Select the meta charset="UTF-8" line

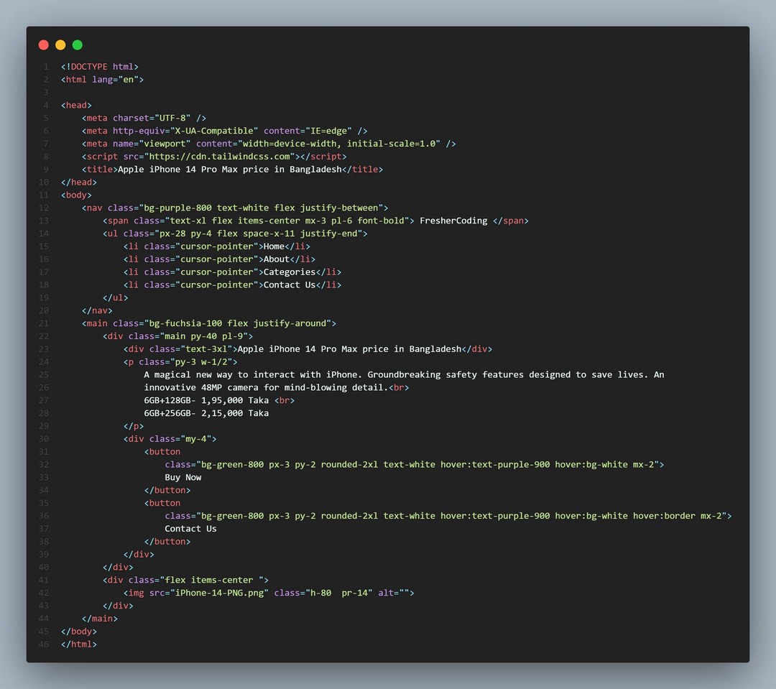[144, 118]
